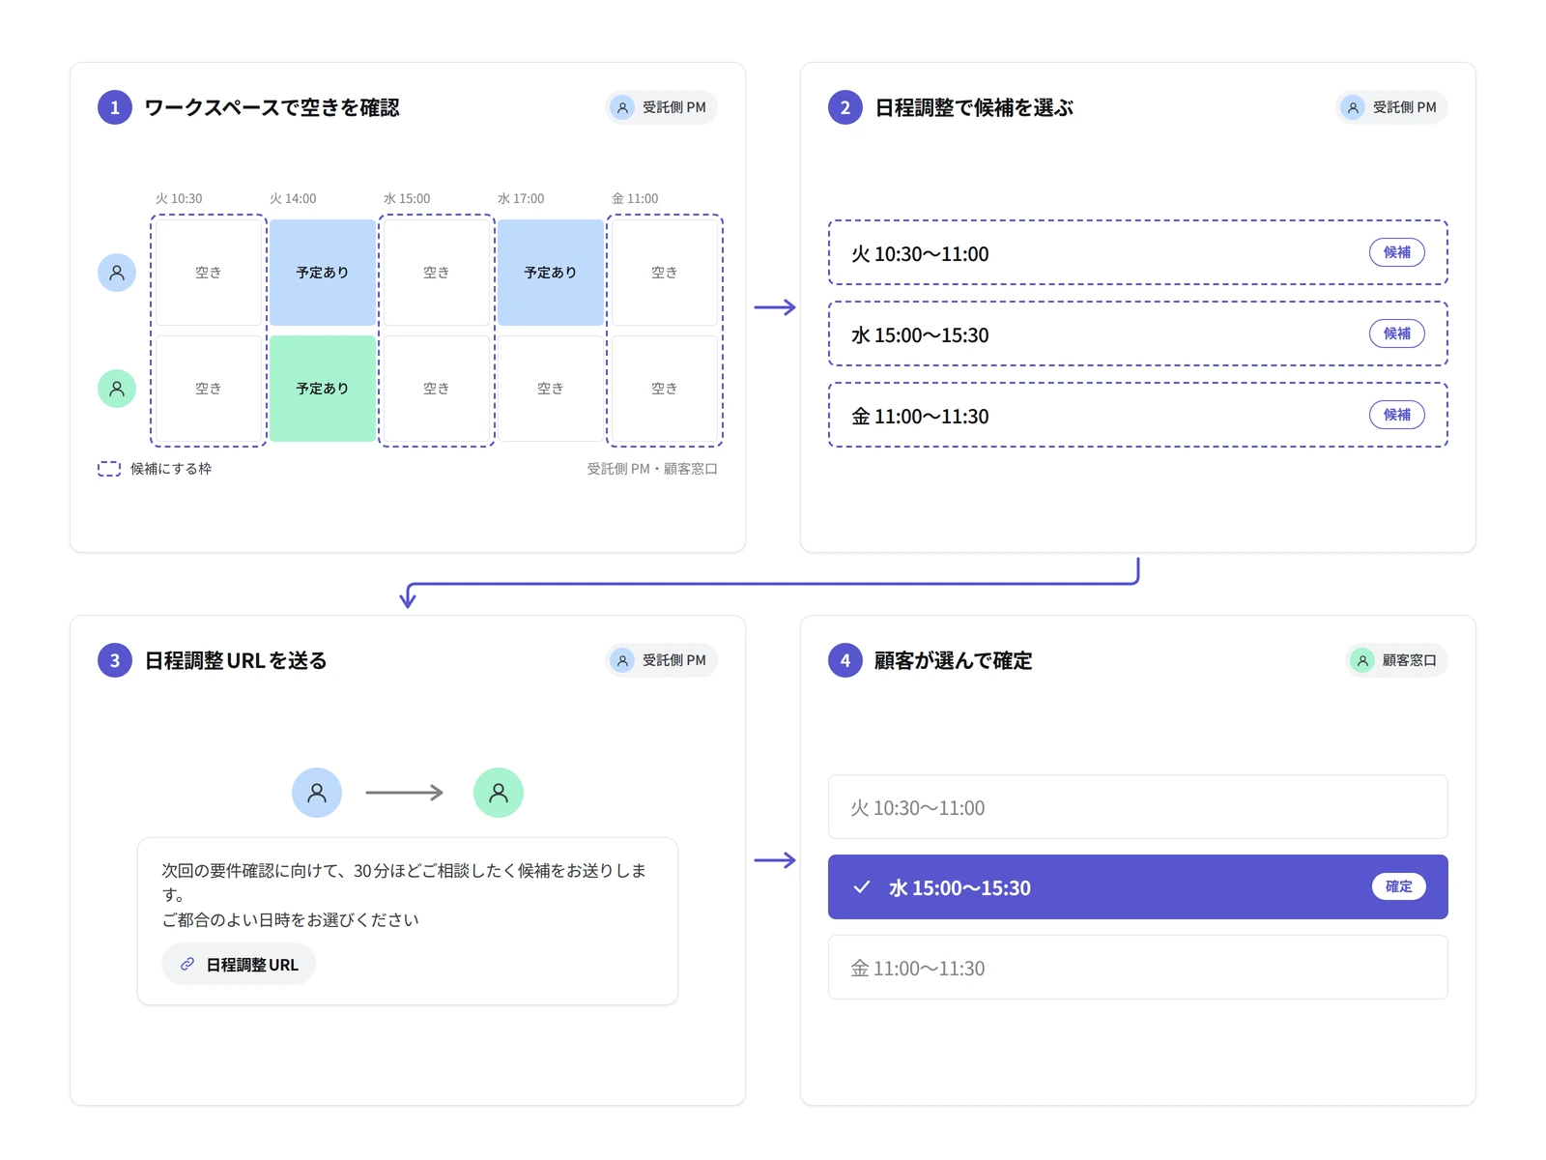
Task: Click blue user's 空き cell at 火 10:30
Action: click(209, 273)
